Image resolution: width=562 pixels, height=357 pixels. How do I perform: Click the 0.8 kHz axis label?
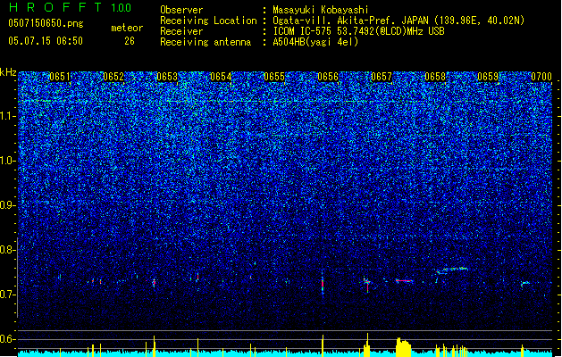tap(7, 250)
